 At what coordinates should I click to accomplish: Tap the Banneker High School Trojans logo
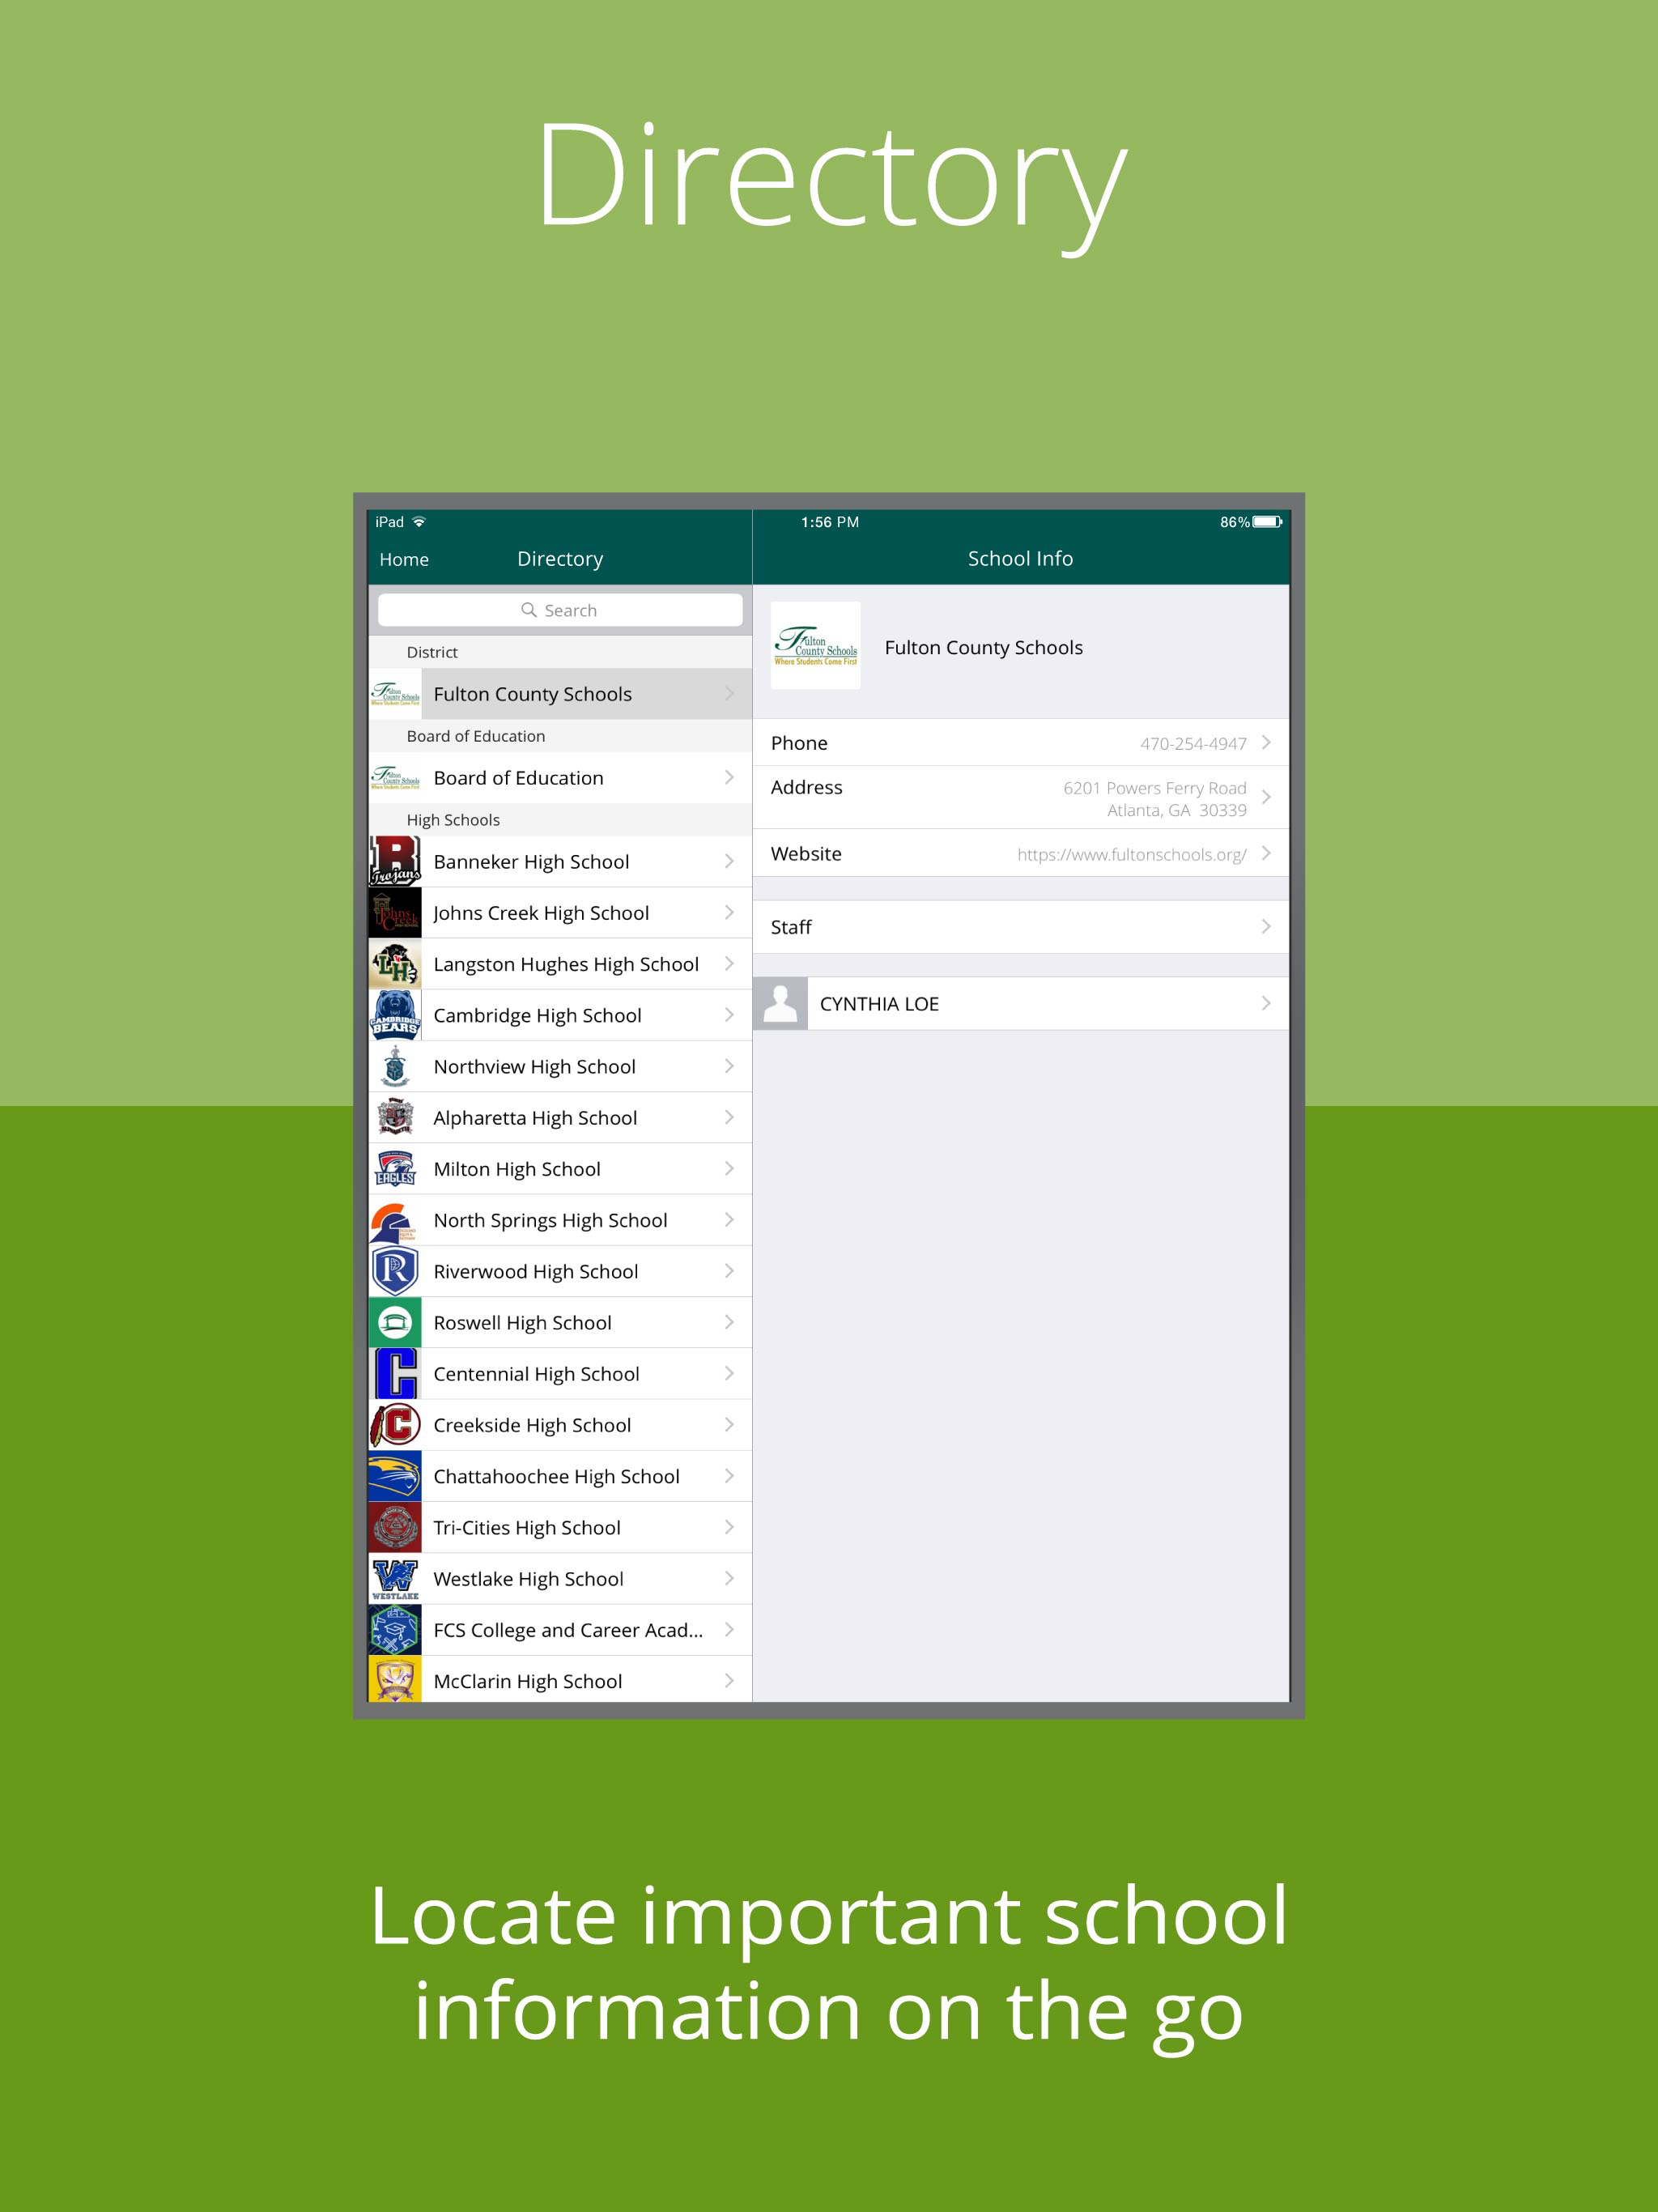click(394, 861)
